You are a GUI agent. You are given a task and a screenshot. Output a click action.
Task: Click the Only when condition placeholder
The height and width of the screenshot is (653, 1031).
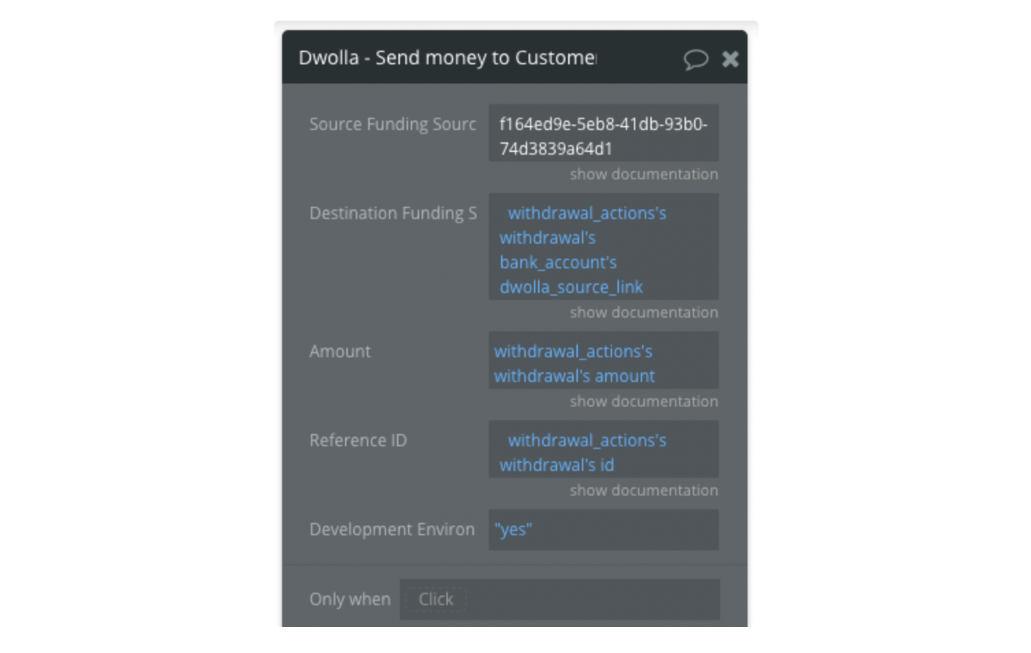[435, 600]
